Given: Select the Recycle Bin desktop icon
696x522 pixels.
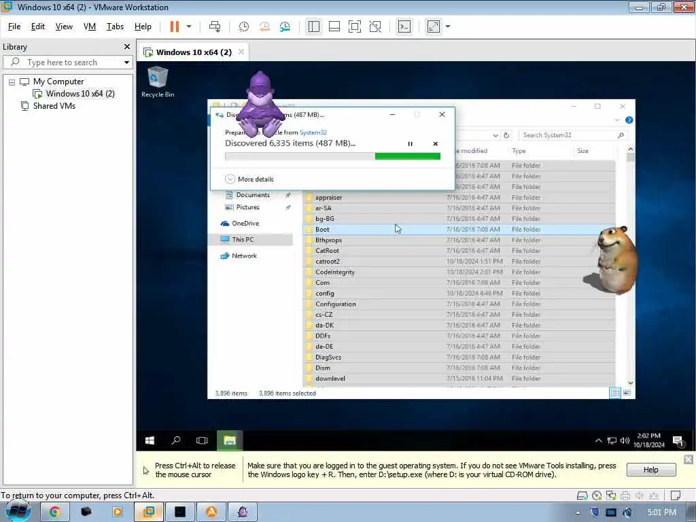Looking at the screenshot, I should coord(158,82).
